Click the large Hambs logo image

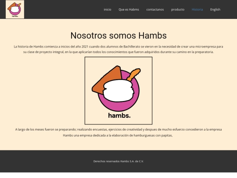pos(118,91)
